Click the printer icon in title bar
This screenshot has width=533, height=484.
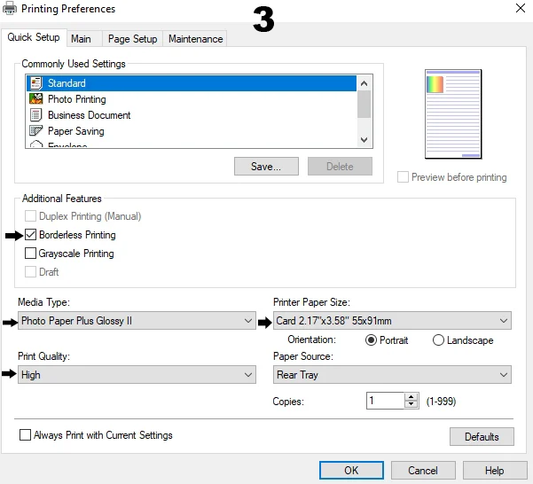[10, 8]
